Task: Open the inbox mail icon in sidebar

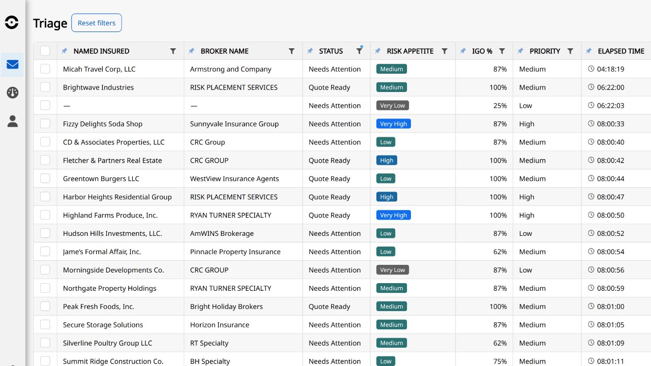Action: click(x=12, y=65)
